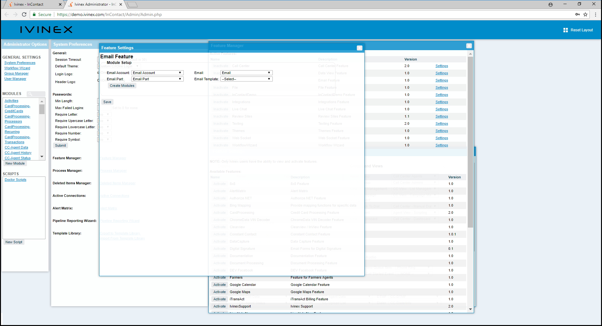Click the Reset Layout grid icon

pyautogui.click(x=566, y=30)
